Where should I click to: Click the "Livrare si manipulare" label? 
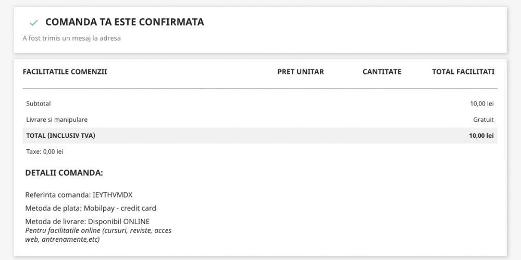point(57,120)
